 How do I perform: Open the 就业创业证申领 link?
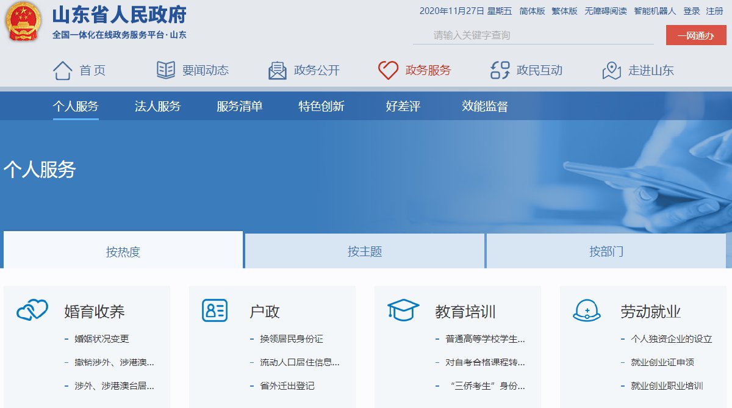point(662,362)
